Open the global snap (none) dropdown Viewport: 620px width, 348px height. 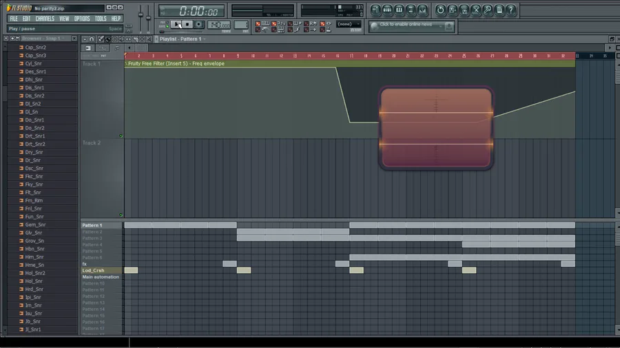click(349, 24)
